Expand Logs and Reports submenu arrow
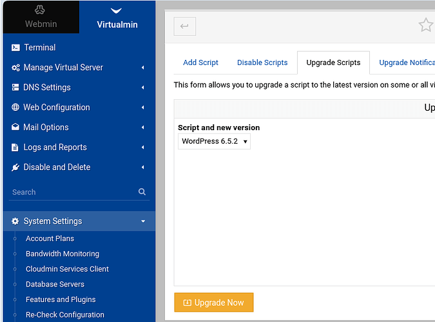Screen dimensions: 435x322 click(143, 147)
